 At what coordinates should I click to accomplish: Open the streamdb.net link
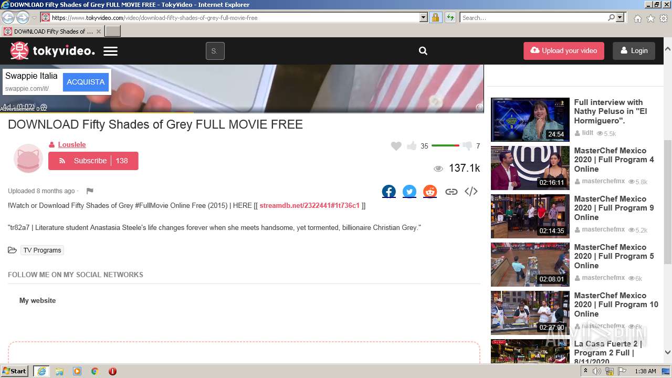point(309,205)
